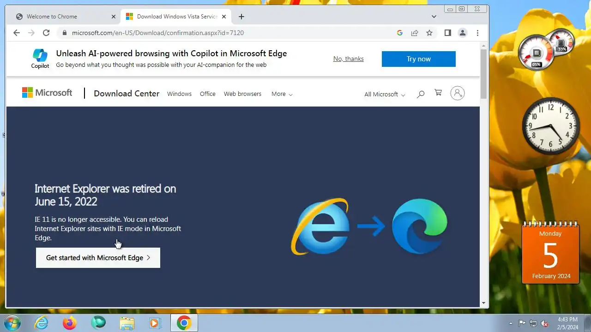Open the green globe browser taskbar icon
This screenshot has width=591, height=332.
click(x=98, y=323)
